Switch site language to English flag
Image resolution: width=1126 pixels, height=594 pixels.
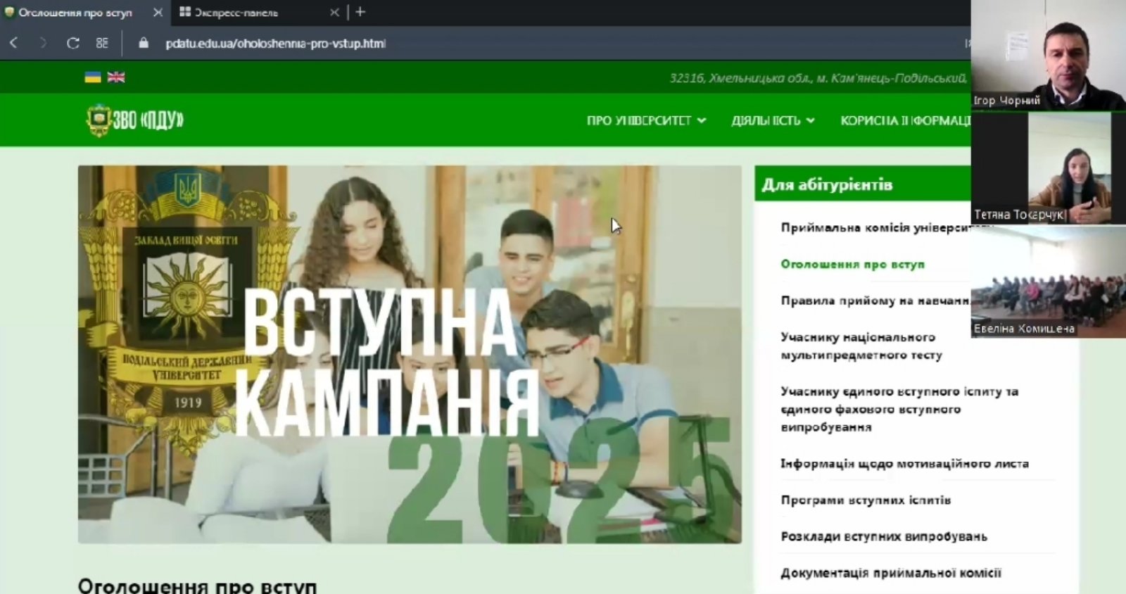click(116, 77)
